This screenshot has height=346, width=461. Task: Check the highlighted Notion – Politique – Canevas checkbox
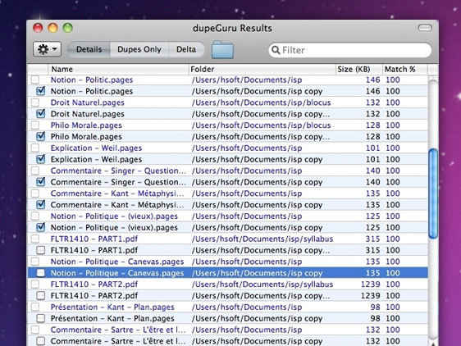[x=40, y=273]
